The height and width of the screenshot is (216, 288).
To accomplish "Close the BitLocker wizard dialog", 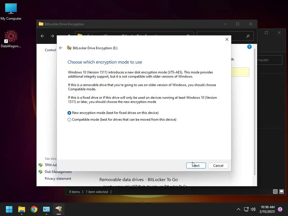I will coord(227,39).
